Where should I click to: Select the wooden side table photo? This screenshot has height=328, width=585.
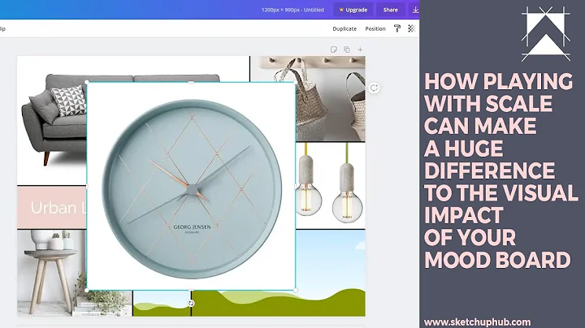[51, 273]
